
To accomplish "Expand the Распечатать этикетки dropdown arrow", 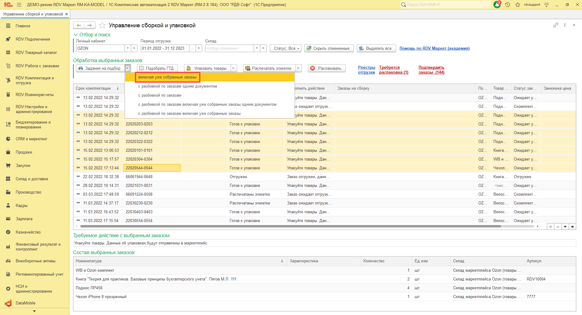I will [298, 68].
